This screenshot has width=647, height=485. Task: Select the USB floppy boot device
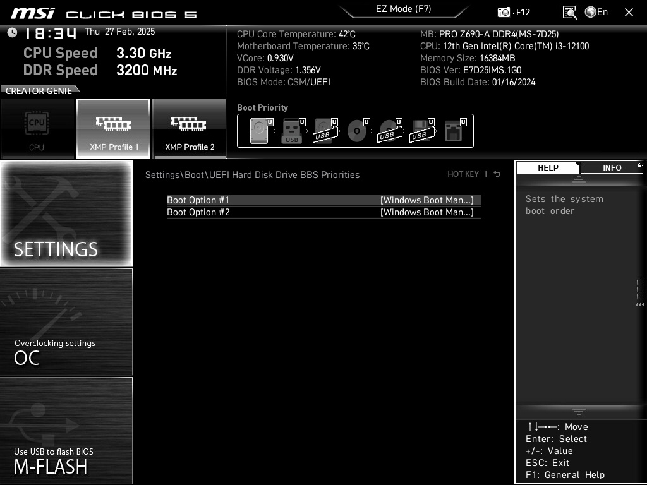(x=423, y=131)
